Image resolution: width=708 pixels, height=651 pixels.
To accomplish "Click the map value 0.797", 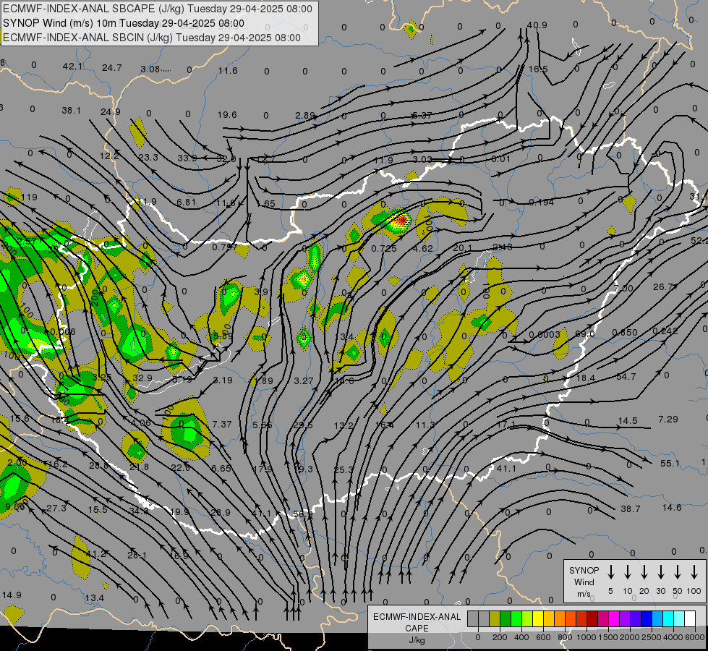I will (225, 247).
